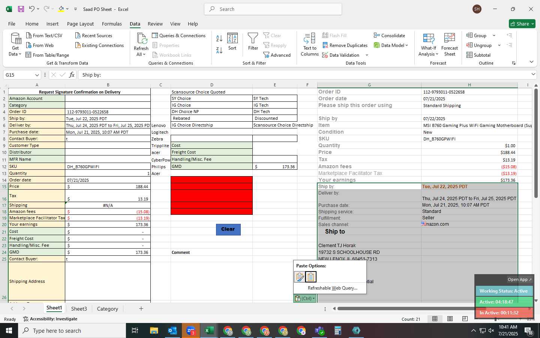Open Advanced filter options
The image size is (540, 338).
pyautogui.click(x=277, y=55)
